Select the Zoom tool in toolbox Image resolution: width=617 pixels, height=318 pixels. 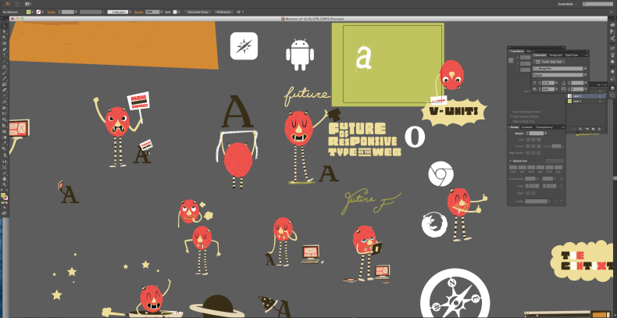(x=5, y=184)
